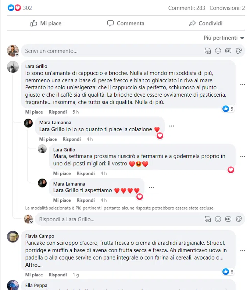Image resolution: width=250 pixels, height=290 pixels.
Task: Open options menu for Flavia Campo's comment
Action: tap(242, 251)
